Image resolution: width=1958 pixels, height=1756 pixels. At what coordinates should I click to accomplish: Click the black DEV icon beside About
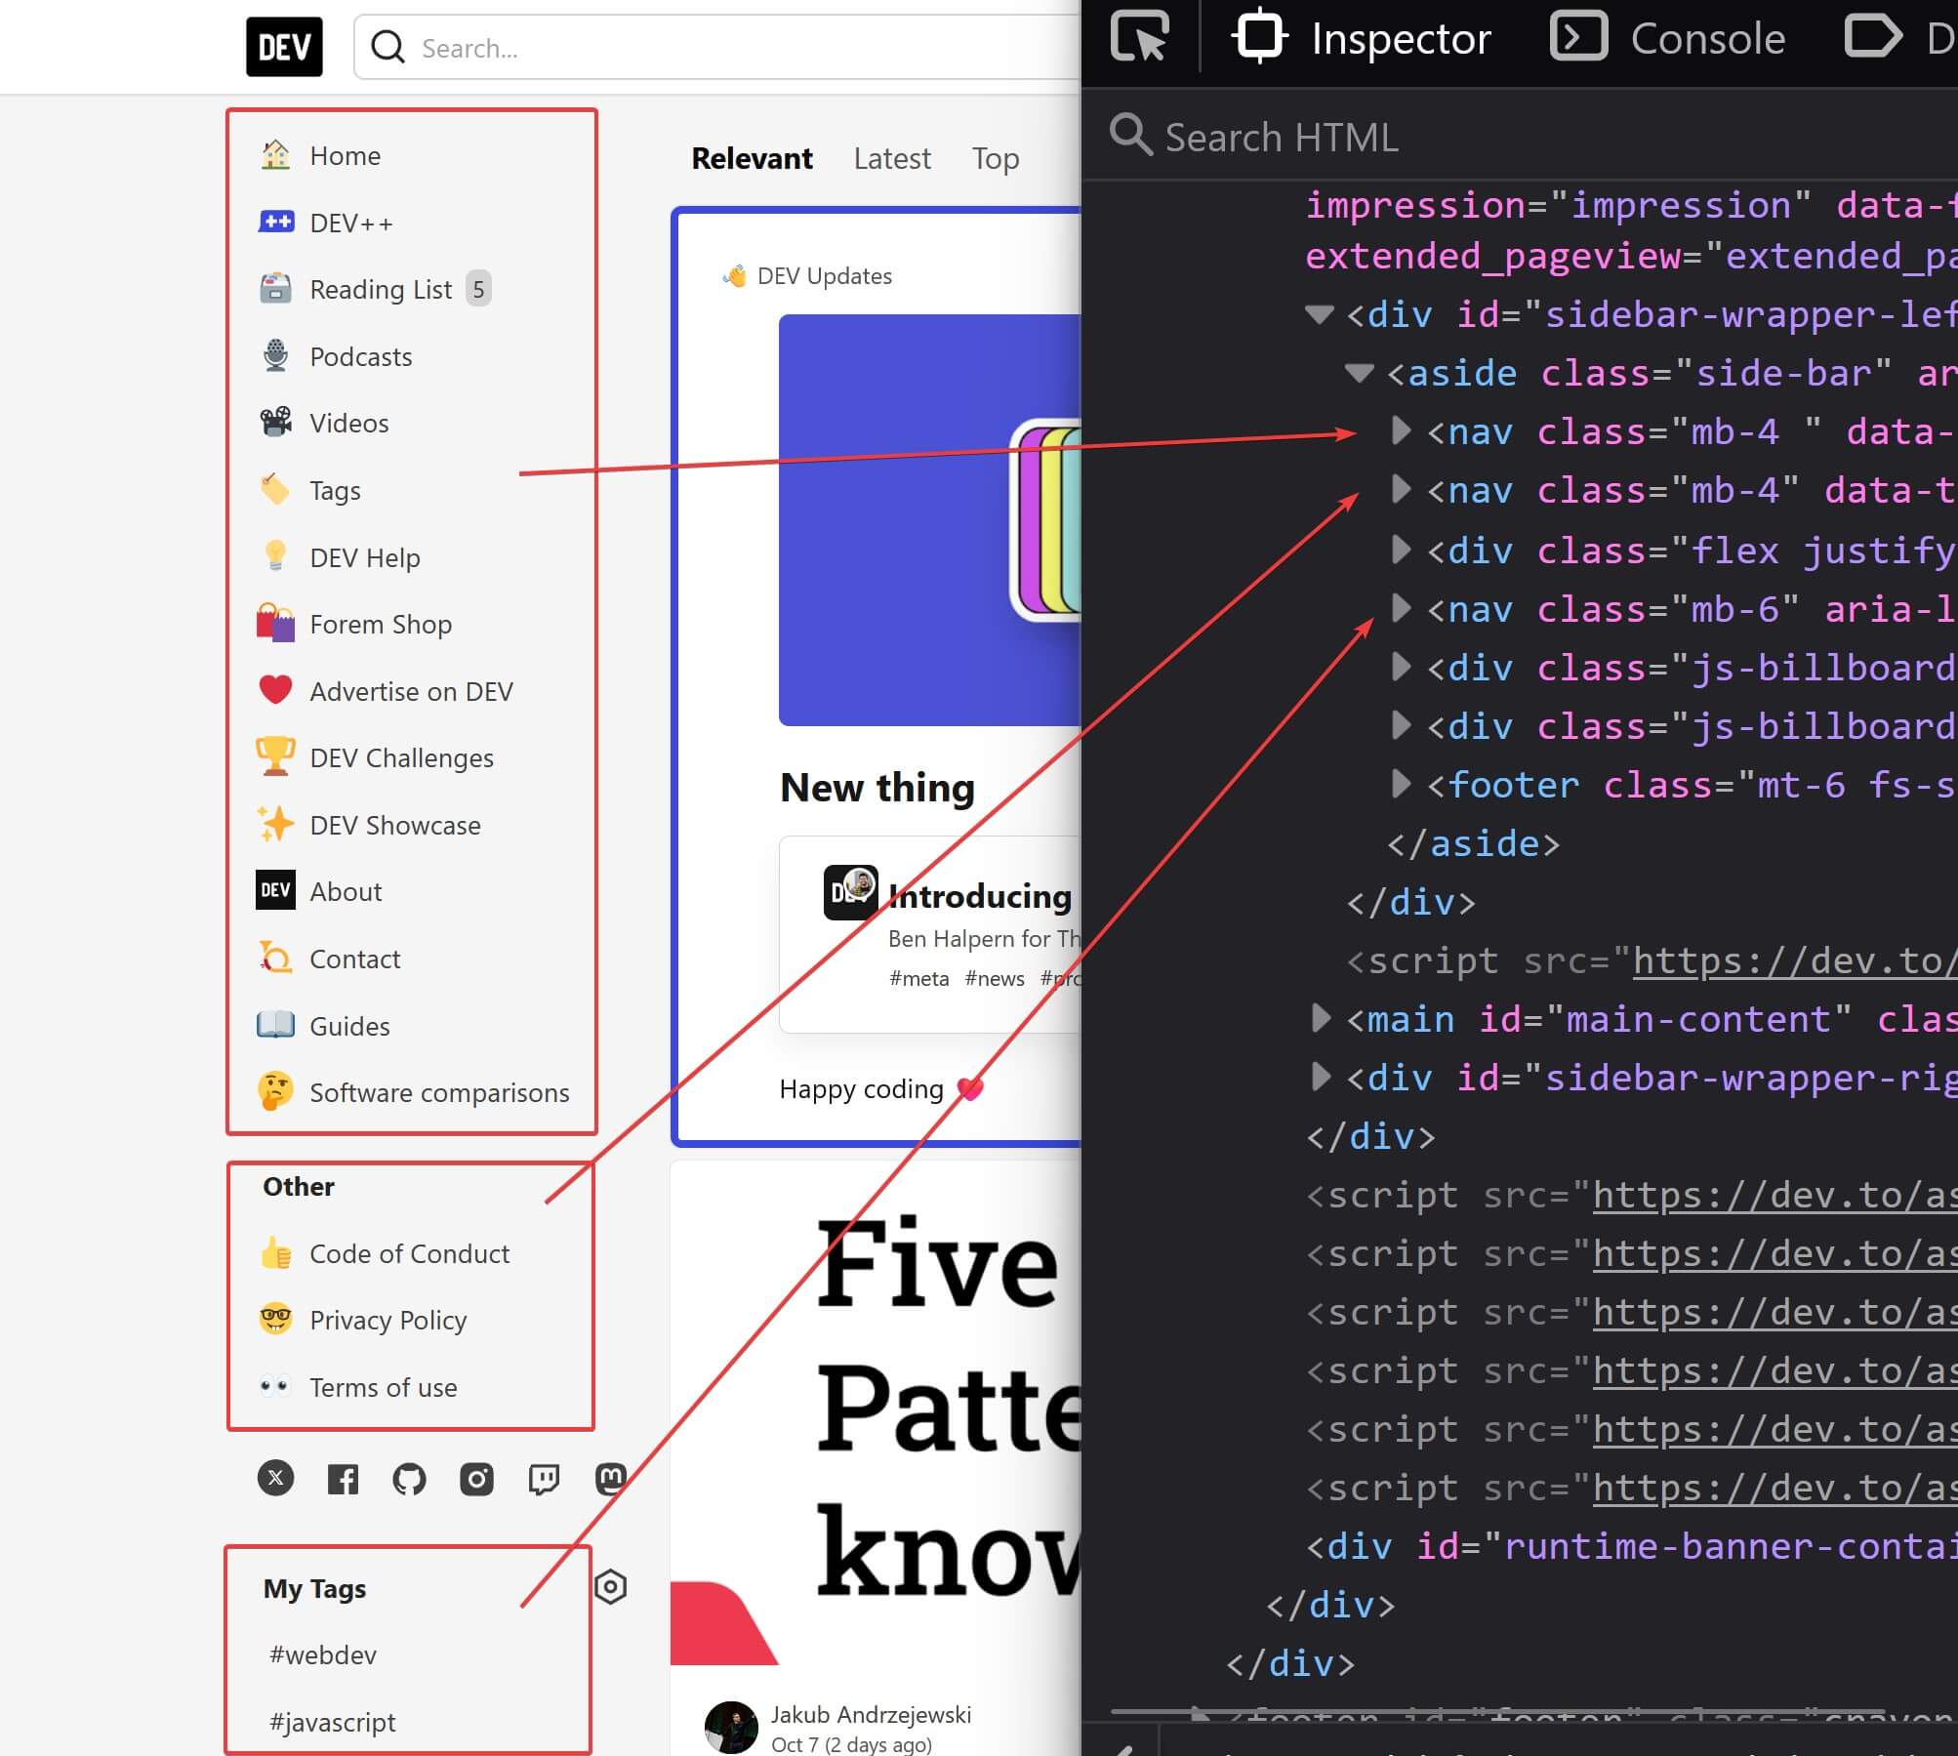275,890
